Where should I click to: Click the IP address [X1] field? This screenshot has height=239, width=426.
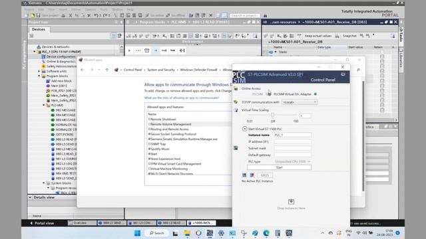pos(293,141)
